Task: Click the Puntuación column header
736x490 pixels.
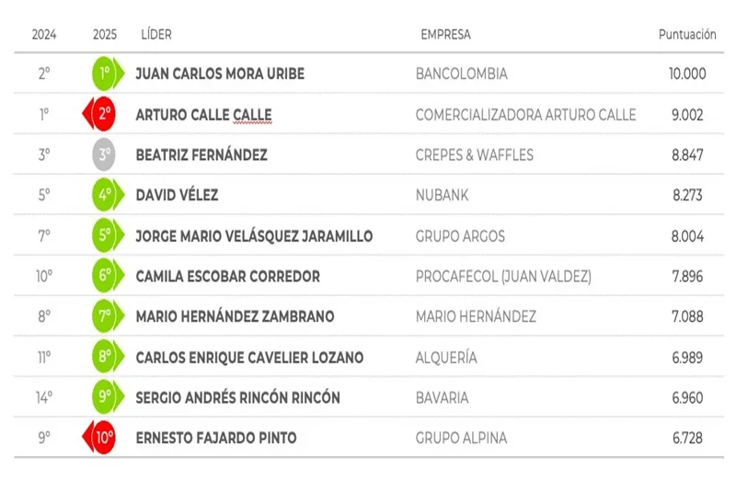Action: [x=687, y=35]
